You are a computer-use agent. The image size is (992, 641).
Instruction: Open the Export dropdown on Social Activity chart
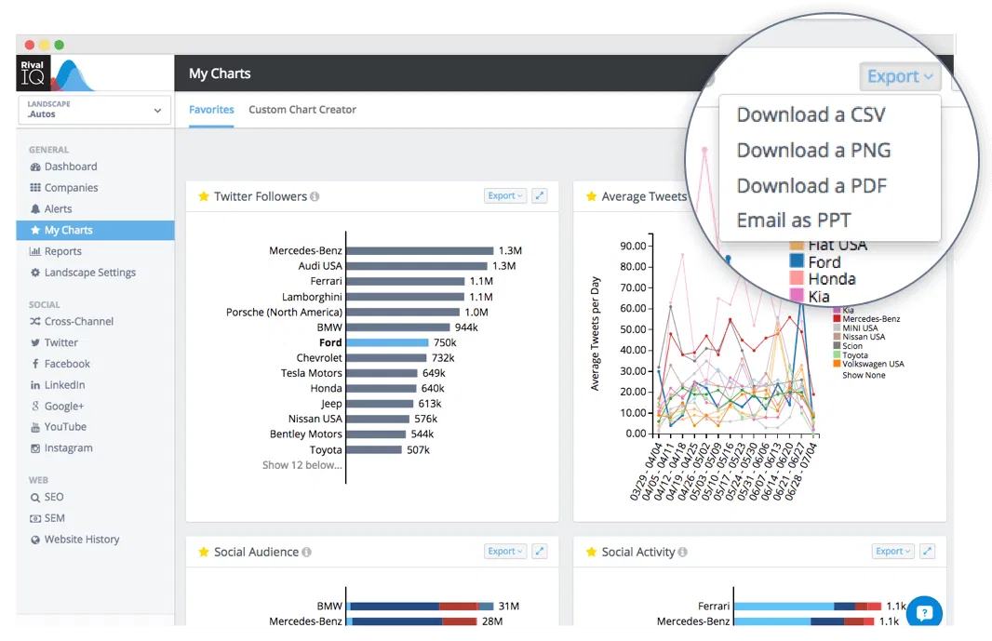[x=893, y=552]
